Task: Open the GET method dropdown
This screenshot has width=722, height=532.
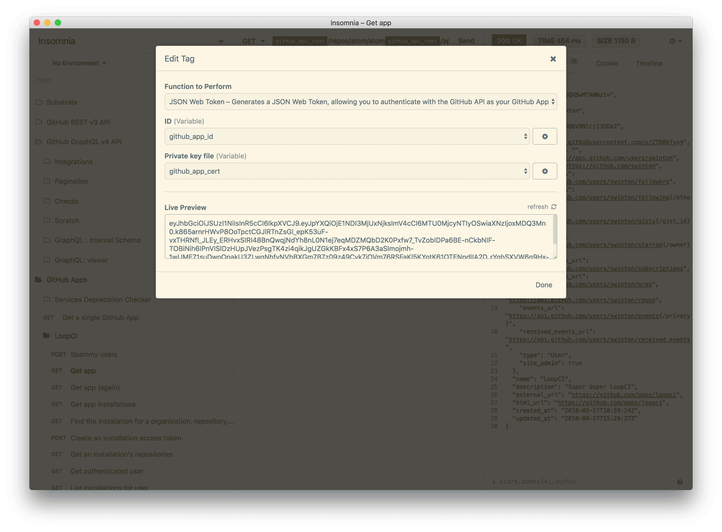Action: point(253,41)
